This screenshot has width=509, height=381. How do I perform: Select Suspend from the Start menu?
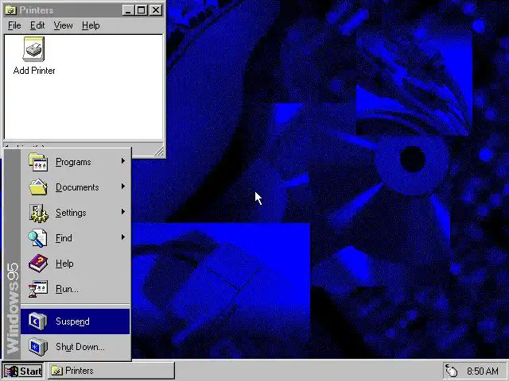coord(76,321)
